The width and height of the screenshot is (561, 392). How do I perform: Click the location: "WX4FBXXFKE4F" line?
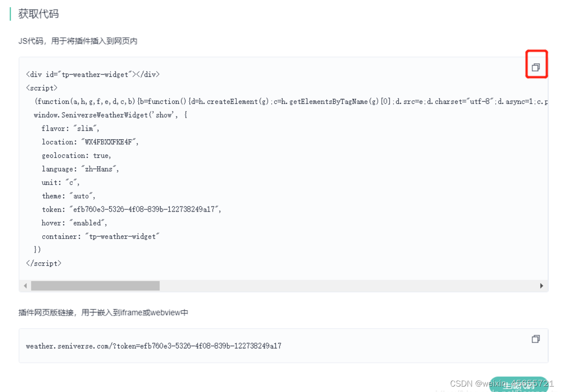(90, 142)
